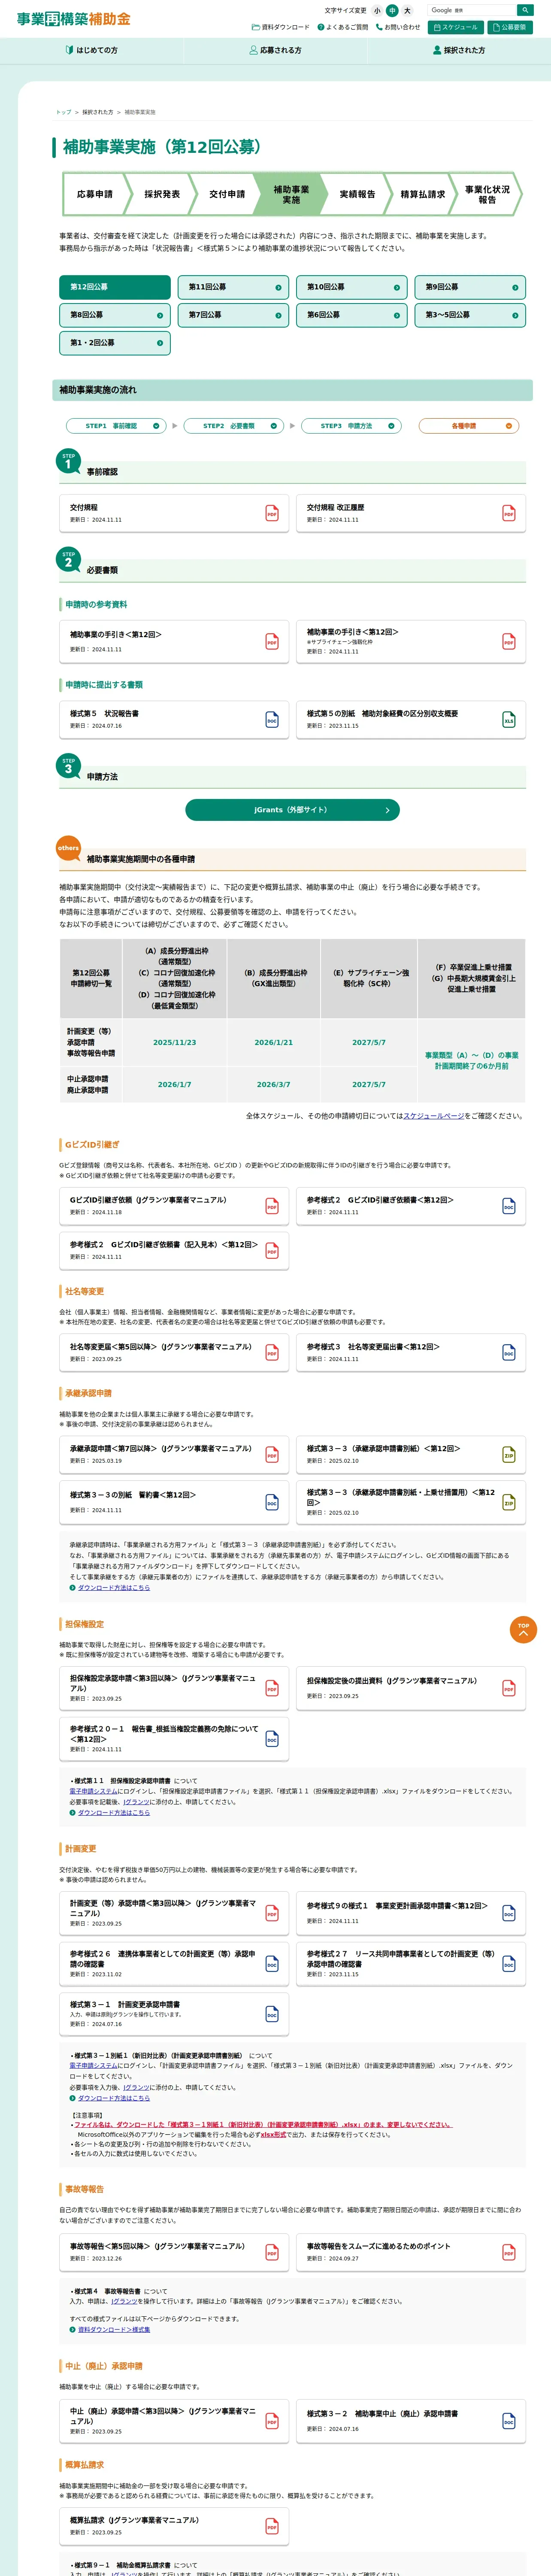Focus the Google search input field
This screenshot has height=2576, width=551.
472,10
